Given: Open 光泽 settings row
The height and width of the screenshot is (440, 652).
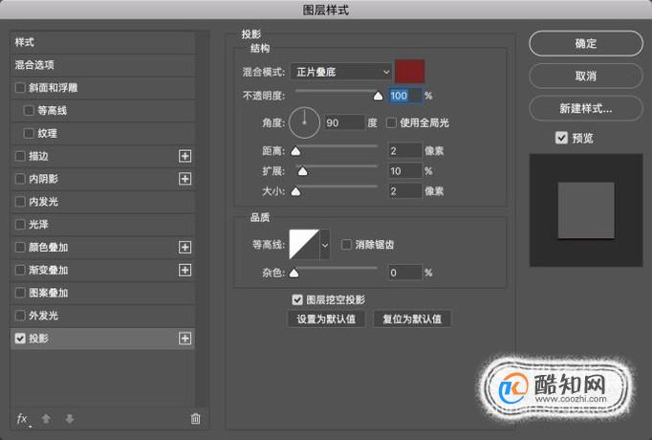Looking at the screenshot, I should 102,225.
